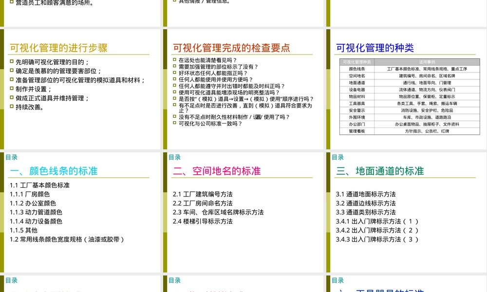Click item 1.2 常用线条颜色宽度规格
Screen dimensions: 487x292
click(67, 239)
